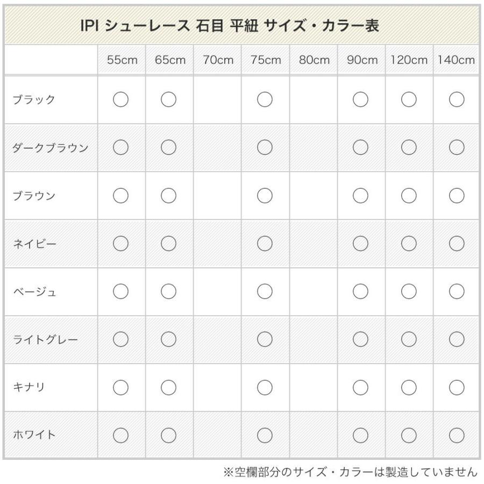This screenshot has height=484, width=484.
Task: Click the ダークブラウン row label
Action: (x=51, y=148)
